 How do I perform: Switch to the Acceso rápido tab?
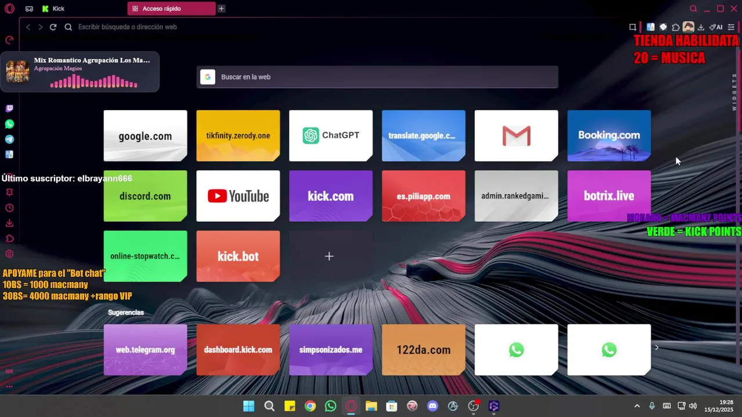(x=172, y=9)
